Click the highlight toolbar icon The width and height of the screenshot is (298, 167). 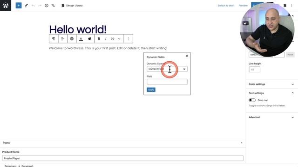[x=90, y=39]
